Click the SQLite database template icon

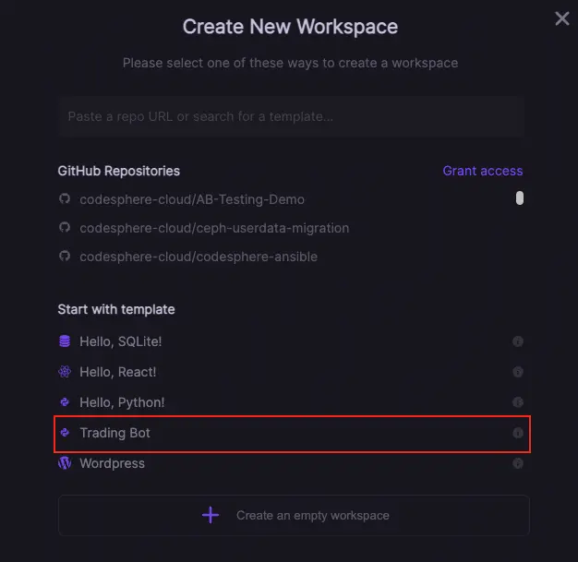(65, 341)
